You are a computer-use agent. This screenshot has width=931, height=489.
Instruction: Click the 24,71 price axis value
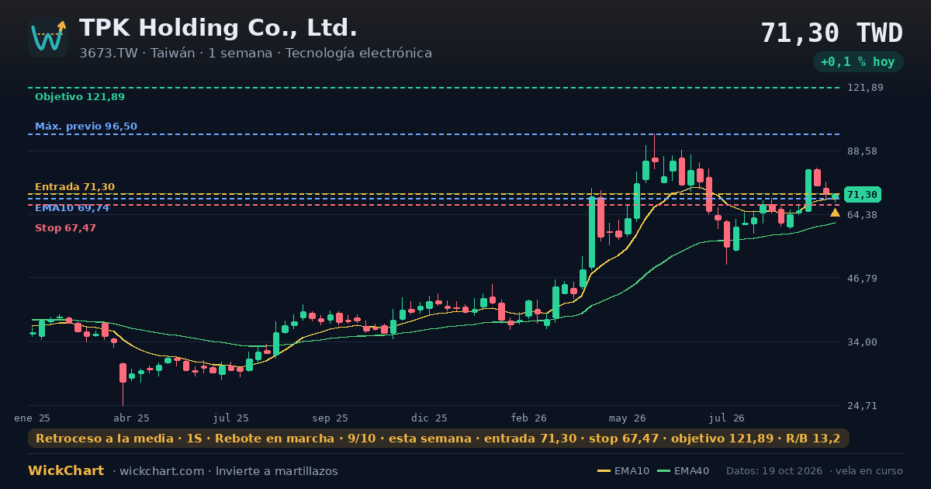point(863,405)
